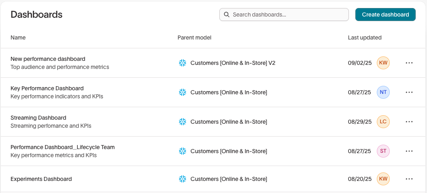This screenshot has width=427, height=193.
Task: Click the Create dashboard button
Action: pyautogui.click(x=385, y=15)
